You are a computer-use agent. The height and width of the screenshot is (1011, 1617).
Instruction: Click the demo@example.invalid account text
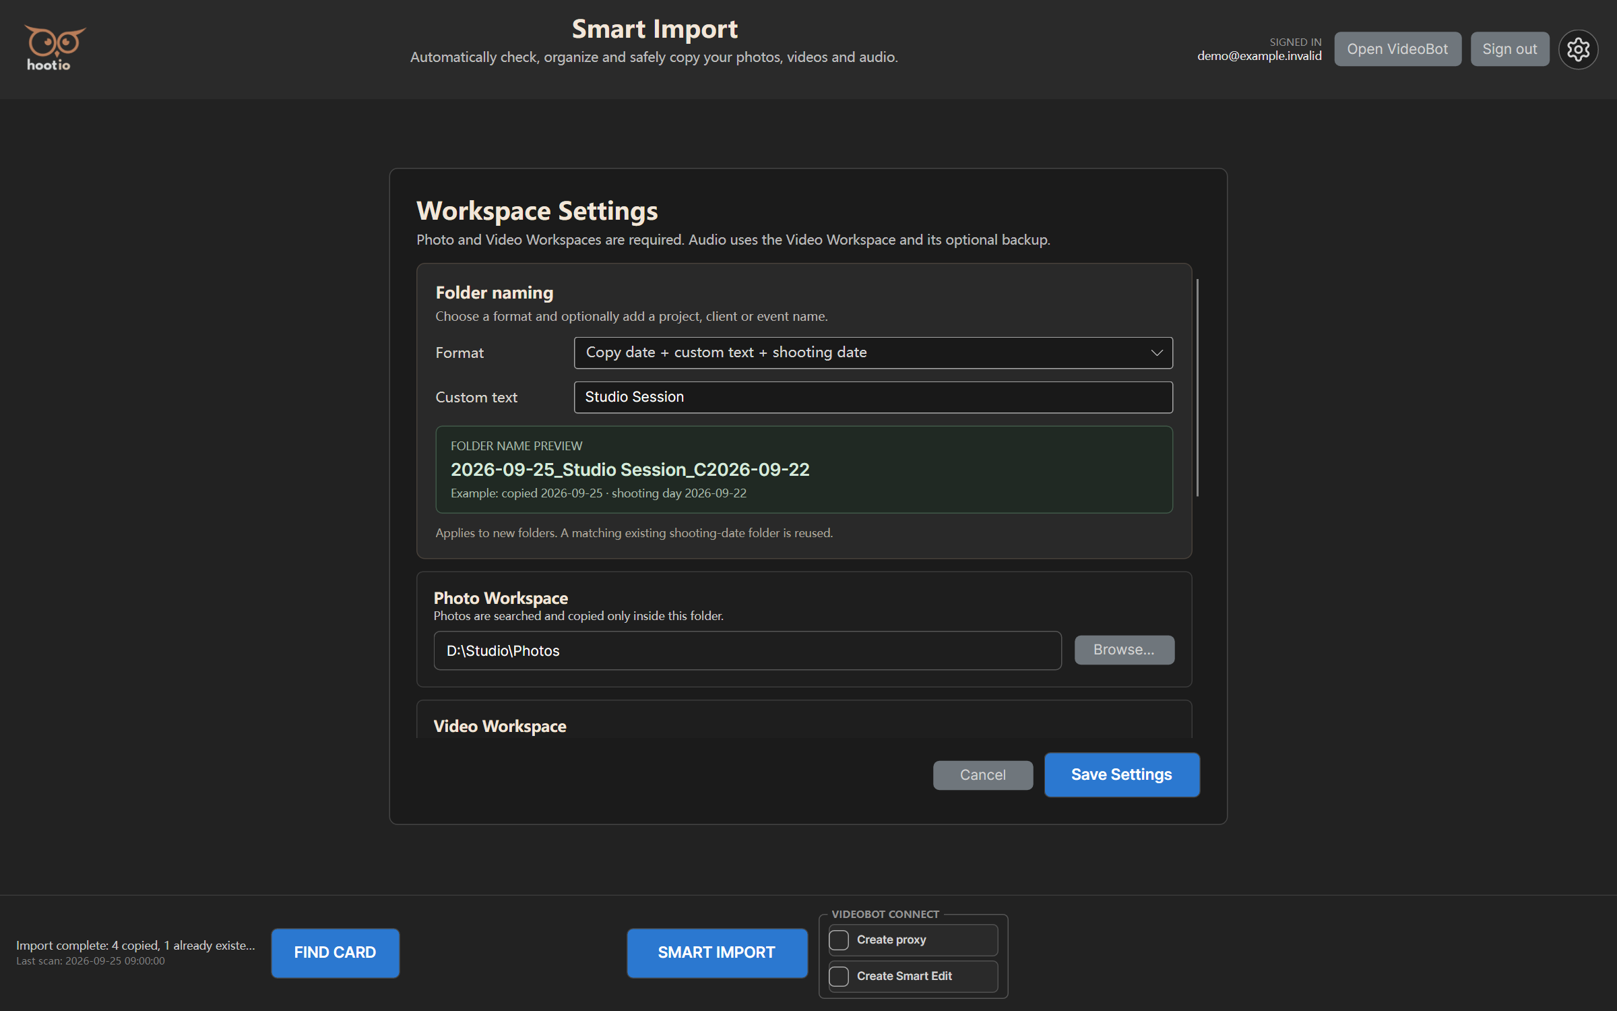tap(1259, 56)
